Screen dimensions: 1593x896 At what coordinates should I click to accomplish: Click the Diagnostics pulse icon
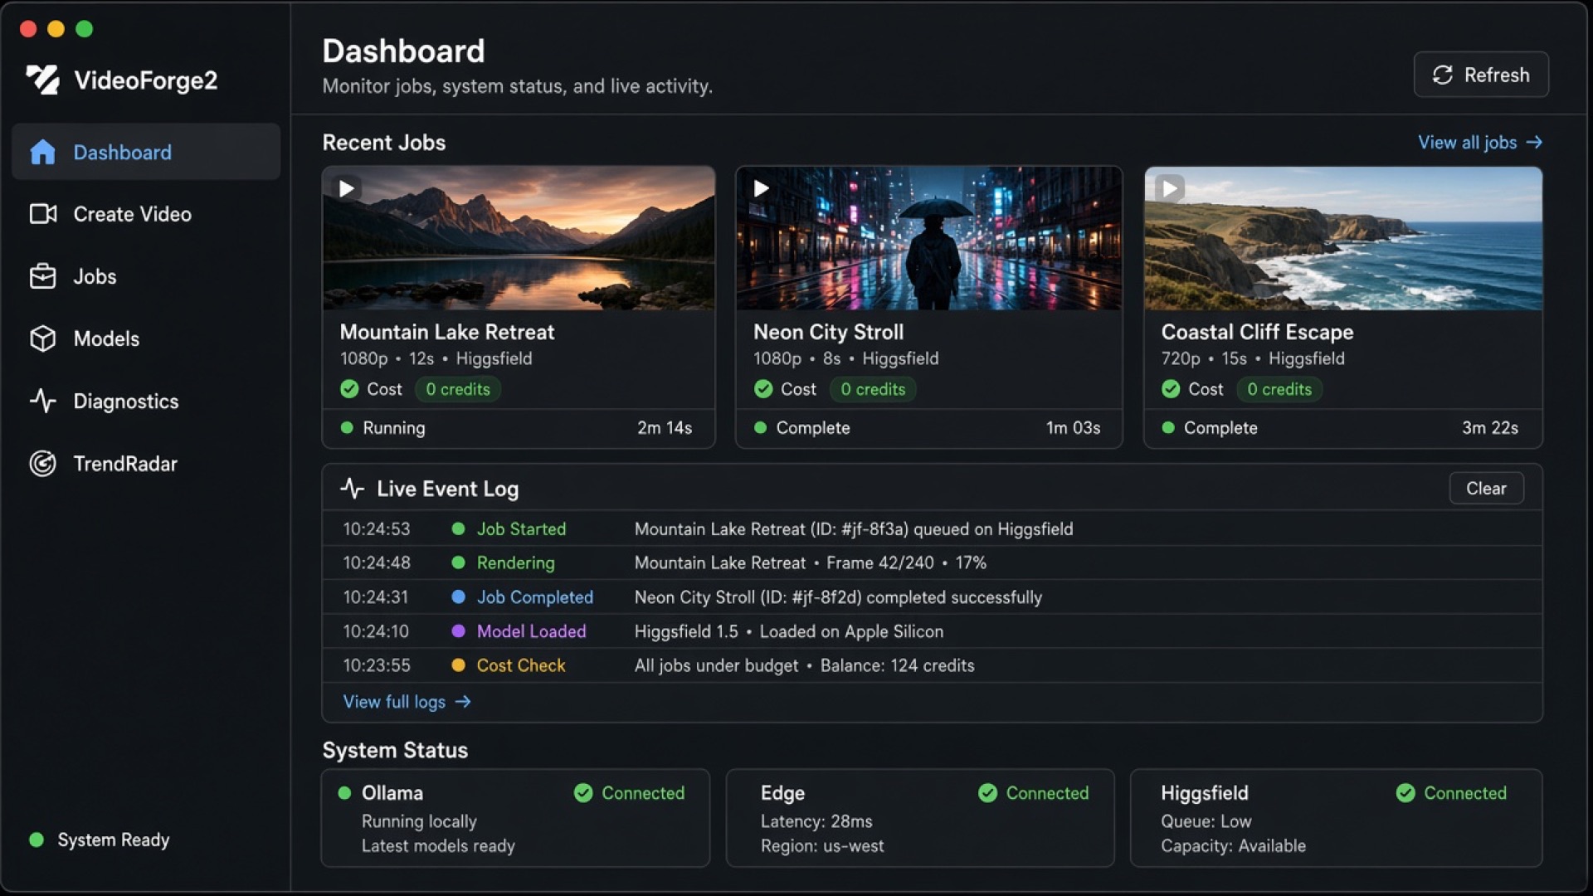coord(43,401)
